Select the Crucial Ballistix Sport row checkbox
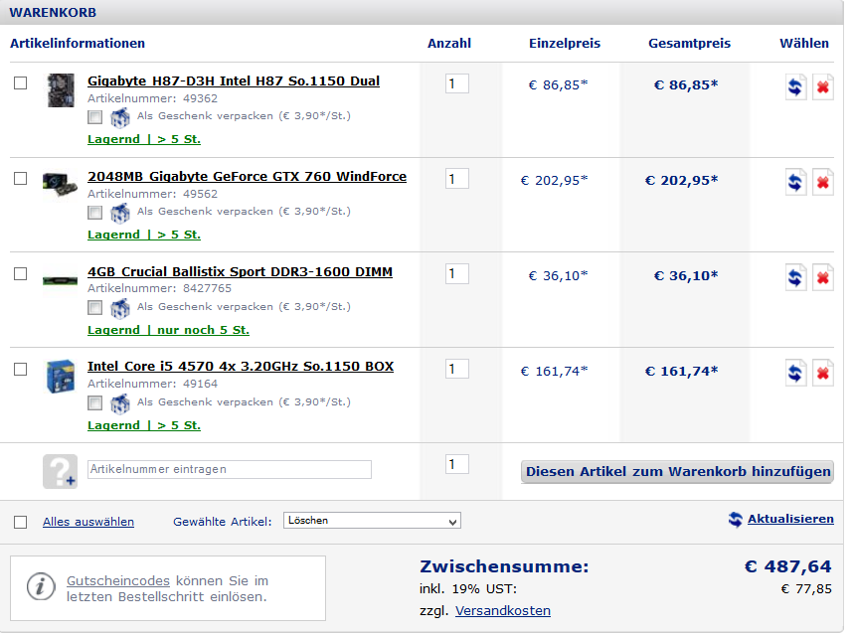Screen dimensions: 852x635 pos(21,273)
